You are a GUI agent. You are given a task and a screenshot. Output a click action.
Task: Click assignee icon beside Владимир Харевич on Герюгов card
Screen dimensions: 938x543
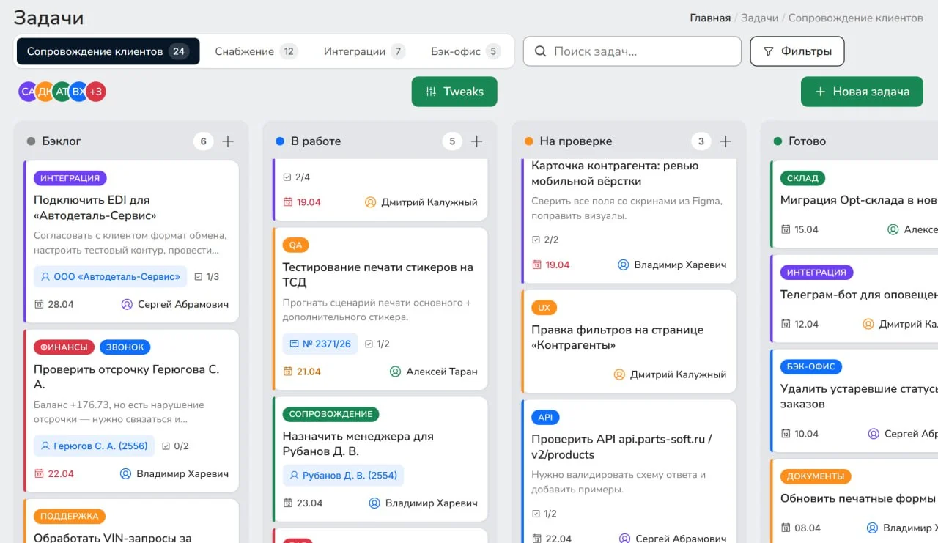(x=125, y=473)
